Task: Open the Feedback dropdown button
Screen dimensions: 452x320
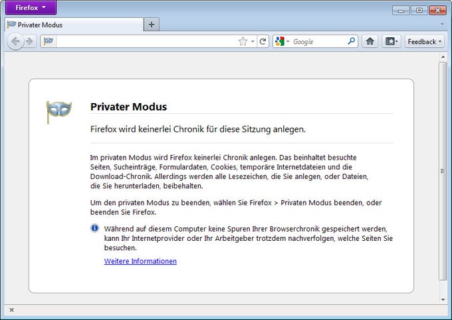Action: 424,41
